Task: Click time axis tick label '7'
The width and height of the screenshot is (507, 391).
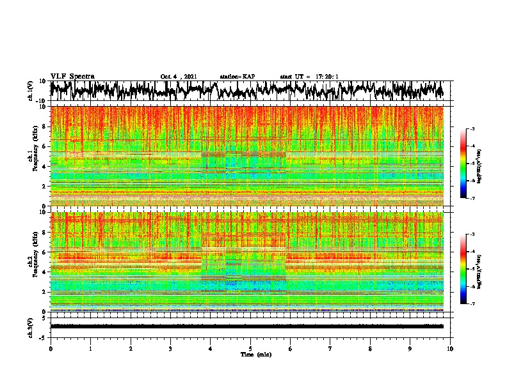Action: pos(330,348)
